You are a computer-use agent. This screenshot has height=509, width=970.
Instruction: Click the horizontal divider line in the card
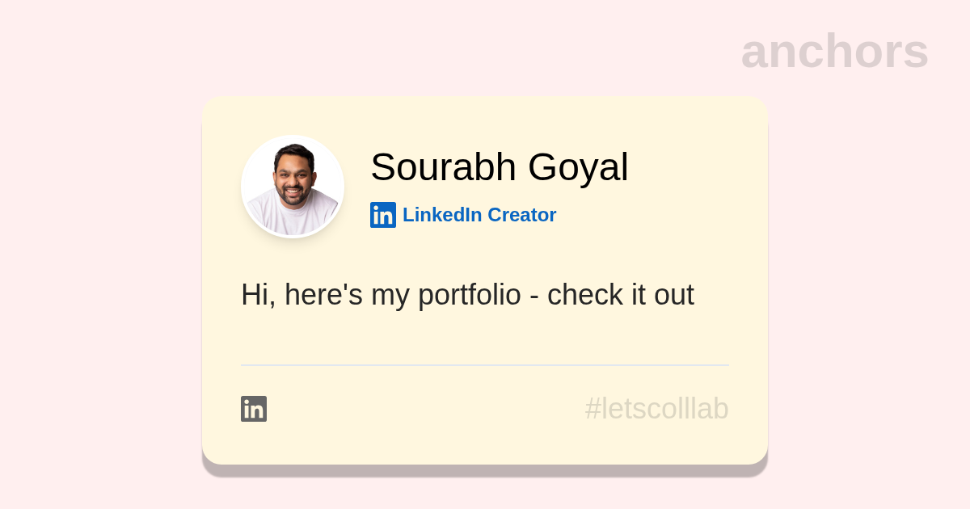click(x=485, y=365)
